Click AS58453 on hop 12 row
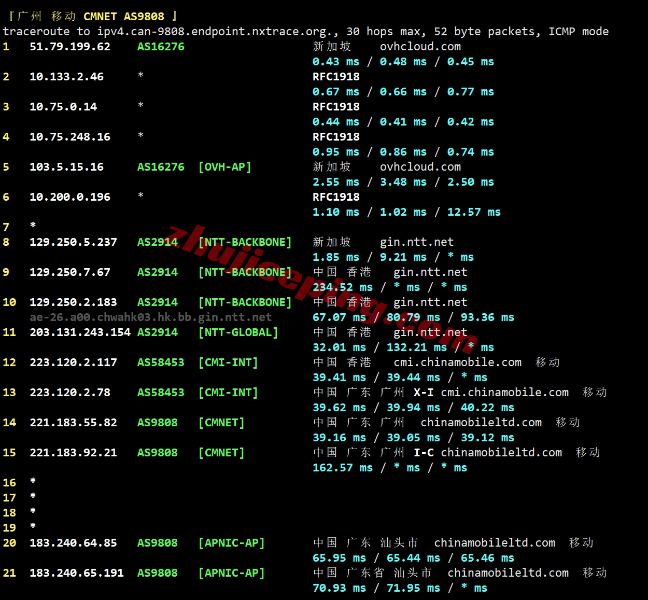The height and width of the screenshot is (600, 648). pyautogui.click(x=161, y=362)
